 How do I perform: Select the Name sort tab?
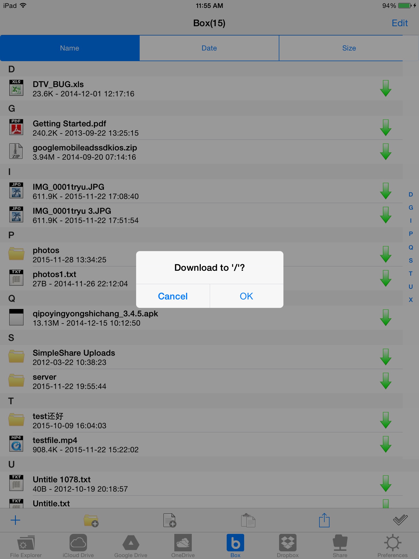pos(70,48)
